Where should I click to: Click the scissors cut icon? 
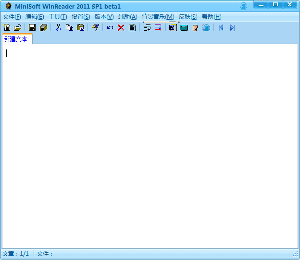(58, 28)
